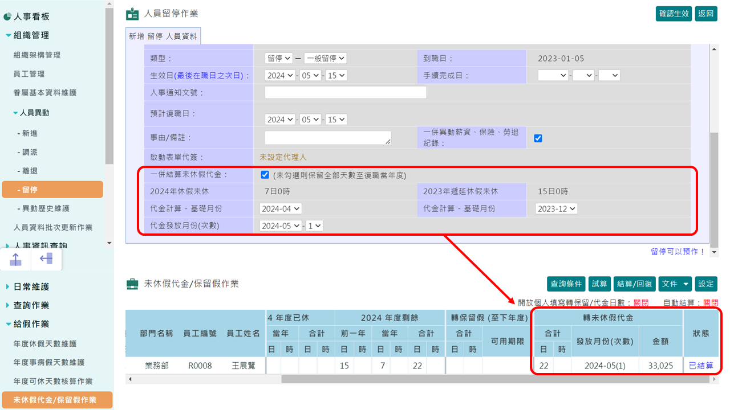The image size is (730, 410).
Task: Click the 試算 button
Action: [x=599, y=283]
